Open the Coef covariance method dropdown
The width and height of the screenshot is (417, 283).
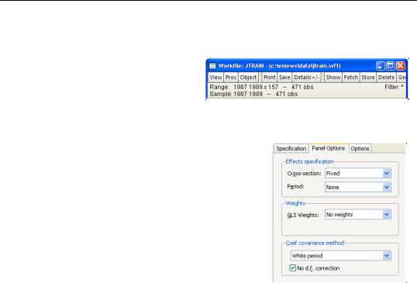coord(341,256)
